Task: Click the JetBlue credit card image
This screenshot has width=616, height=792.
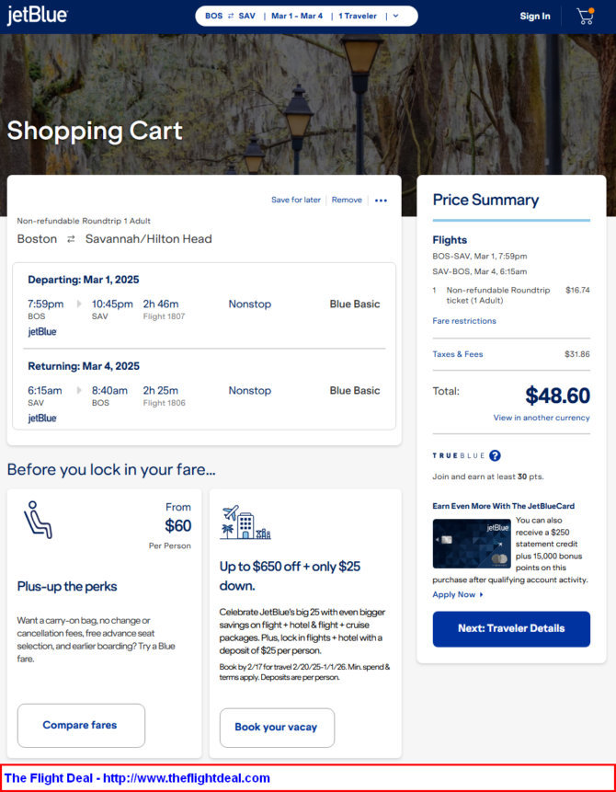Action: click(472, 544)
